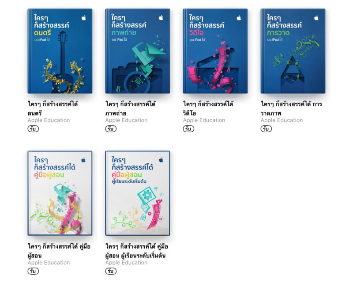Open the ดนตรี music book cover

[60, 51]
